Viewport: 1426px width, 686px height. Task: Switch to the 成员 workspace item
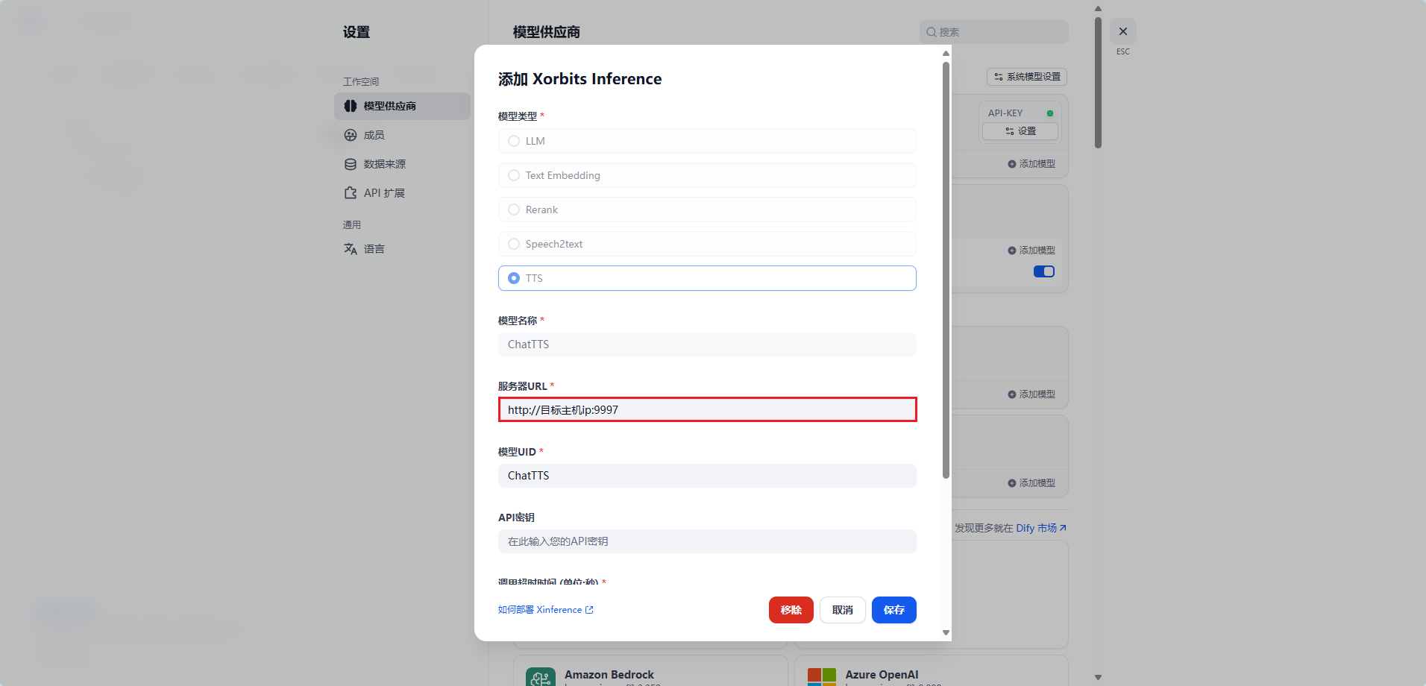(374, 135)
